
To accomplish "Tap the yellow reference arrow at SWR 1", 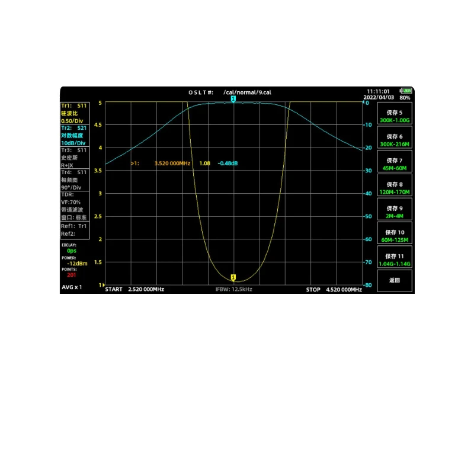I will [103, 285].
